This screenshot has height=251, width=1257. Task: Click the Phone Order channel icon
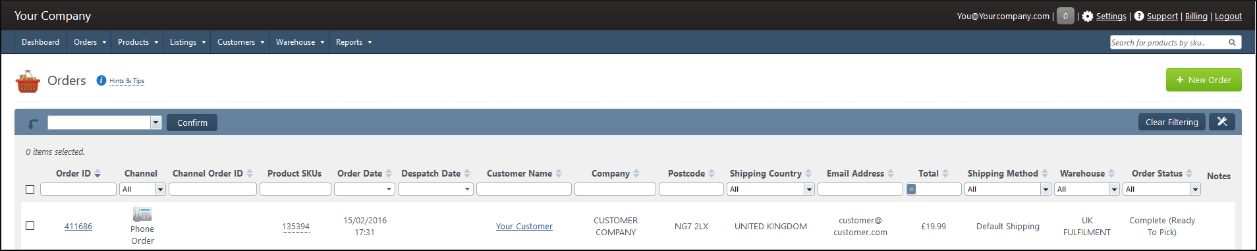(142, 213)
